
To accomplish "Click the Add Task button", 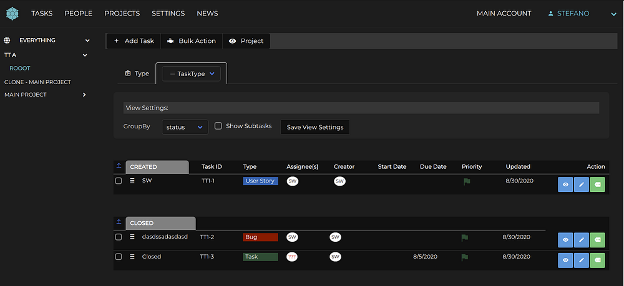I will click(x=134, y=41).
